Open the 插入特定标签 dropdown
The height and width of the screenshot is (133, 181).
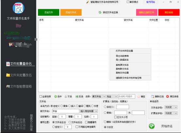pyautogui.click(x=89, y=111)
